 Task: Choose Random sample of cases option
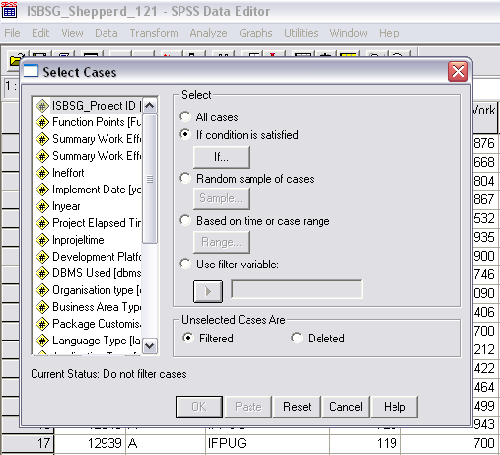185,178
